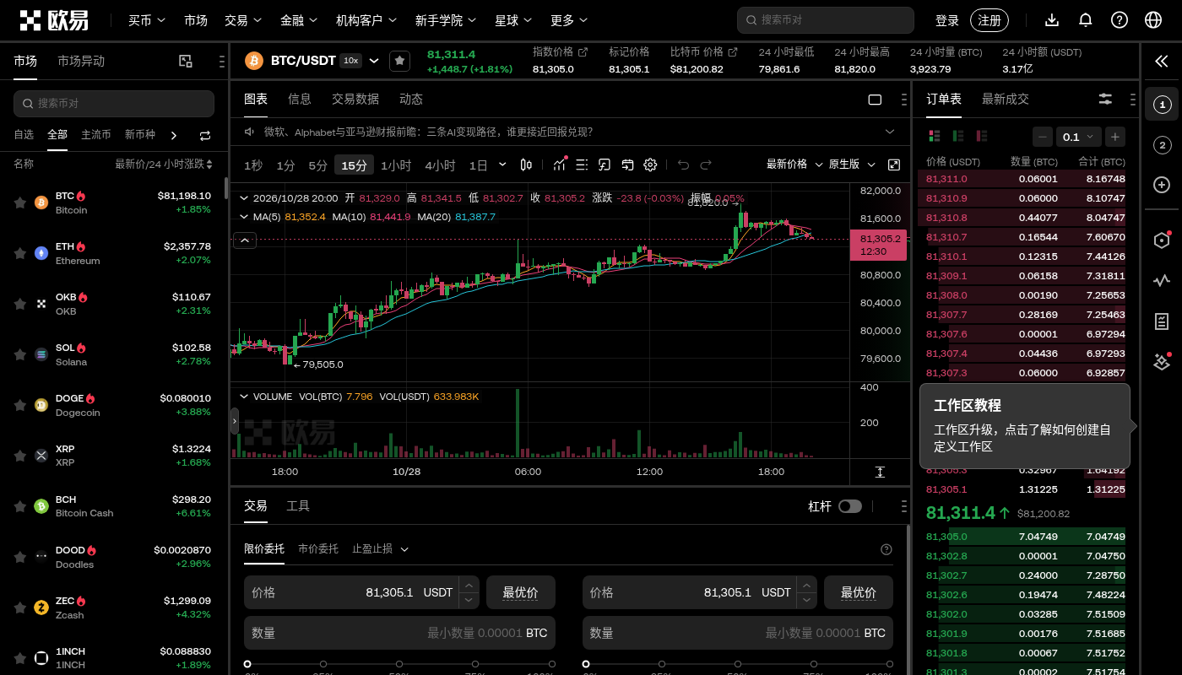1182x675 pixels.
Task: Toggle the favorite star for BCH
Action: click(19, 506)
